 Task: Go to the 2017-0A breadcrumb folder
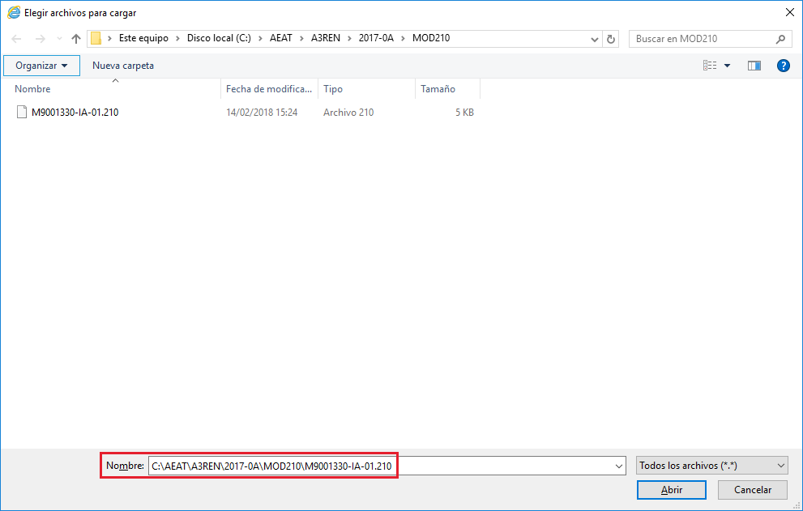pyautogui.click(x=376, y=38)
